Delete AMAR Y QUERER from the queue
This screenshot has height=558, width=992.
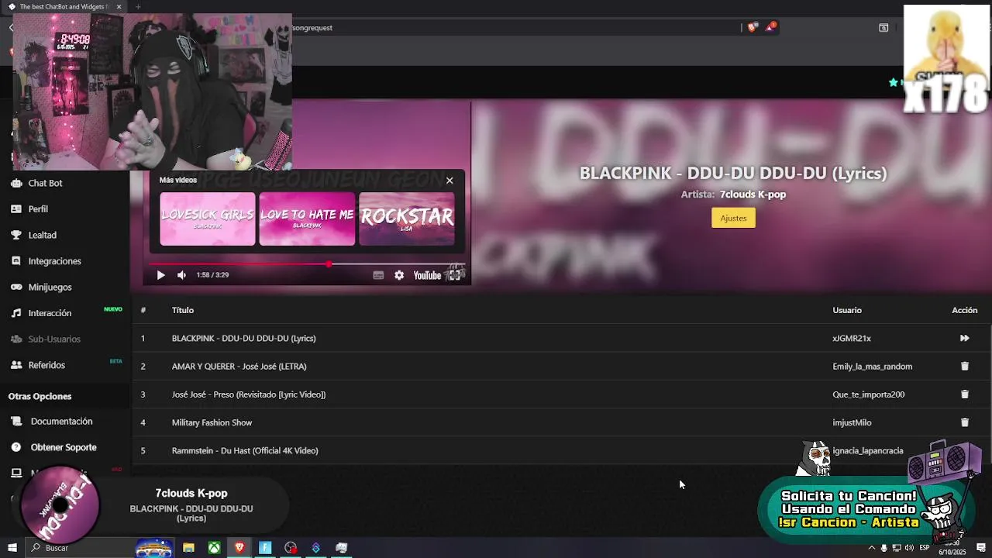click(x=965, y=366)
